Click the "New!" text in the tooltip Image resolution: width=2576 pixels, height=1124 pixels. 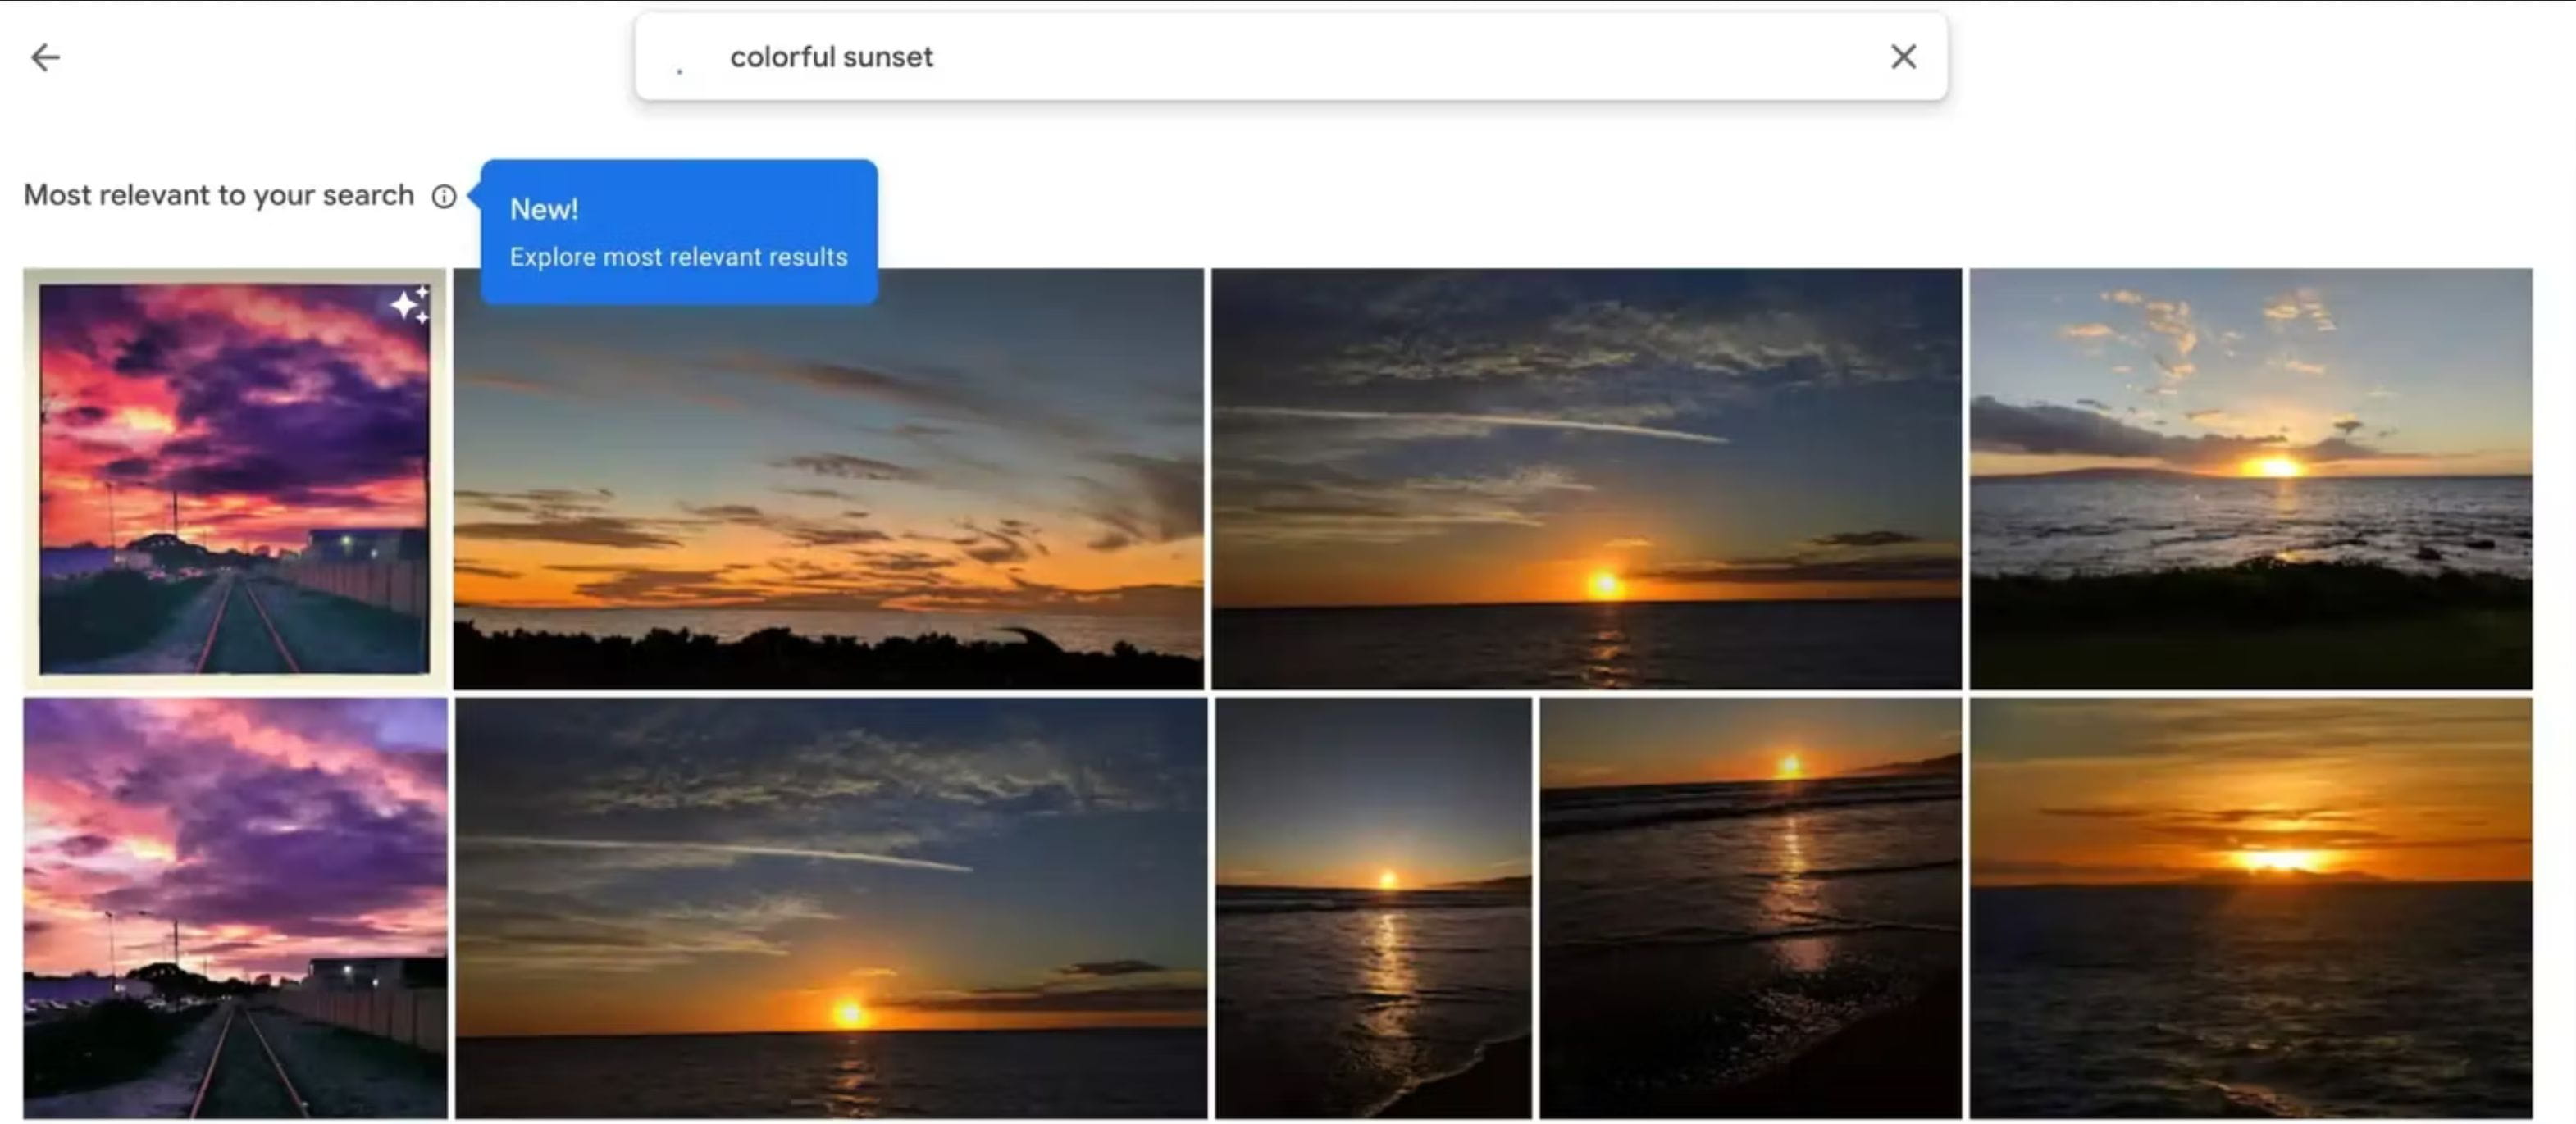545,210
